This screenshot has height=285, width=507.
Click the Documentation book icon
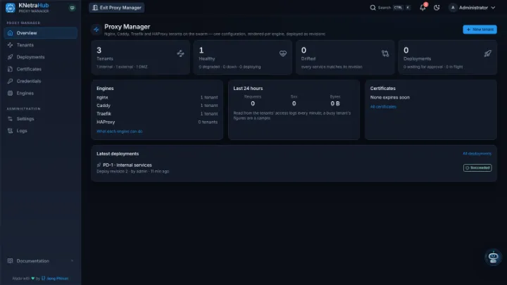(x=10, y=261)
